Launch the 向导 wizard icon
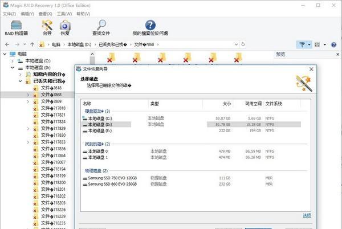This screenshot has width=342, height=229. [x=47, y=28]
